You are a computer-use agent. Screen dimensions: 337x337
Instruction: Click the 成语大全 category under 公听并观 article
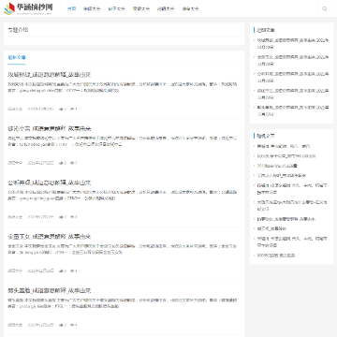[x=15, y=217]
